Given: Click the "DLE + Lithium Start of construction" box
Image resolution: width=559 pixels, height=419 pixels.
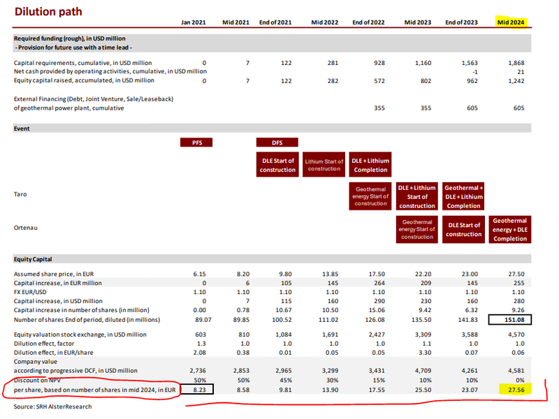Looking at the screenshot, I should pos(416,196).
